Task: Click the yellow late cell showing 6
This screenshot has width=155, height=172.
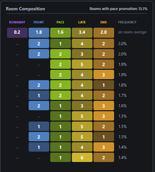Action: [x=82, y=157]
